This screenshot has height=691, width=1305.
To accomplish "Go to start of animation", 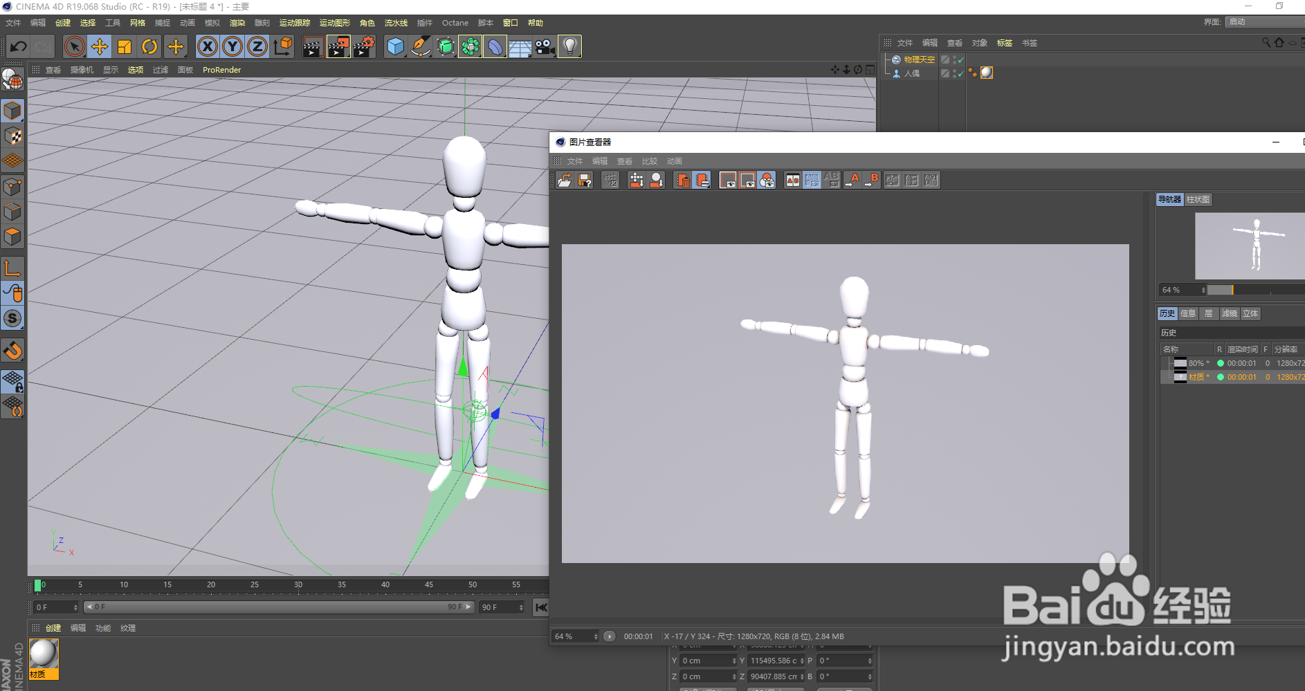I will [541, 607].
